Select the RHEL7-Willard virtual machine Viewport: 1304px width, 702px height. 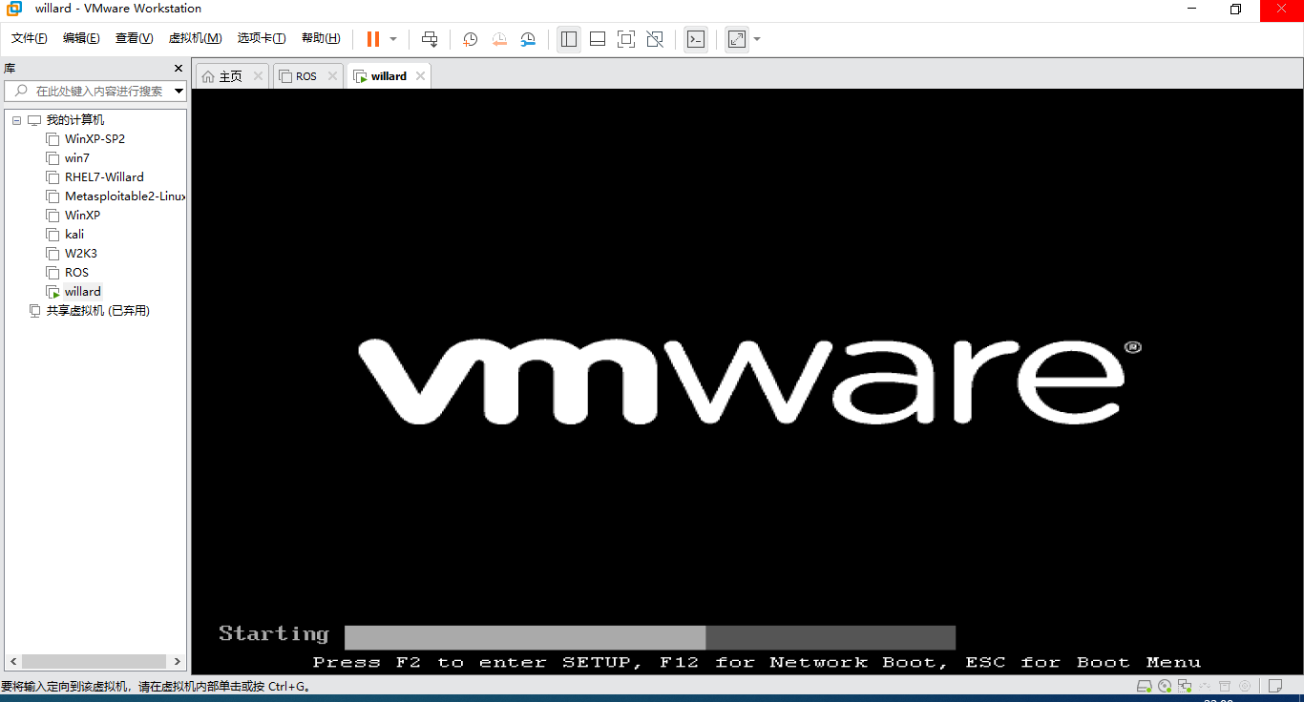pos(104,177)
